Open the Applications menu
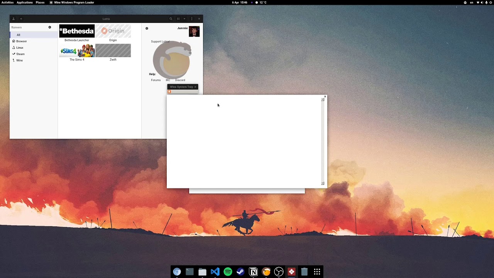 pos(25,2)
